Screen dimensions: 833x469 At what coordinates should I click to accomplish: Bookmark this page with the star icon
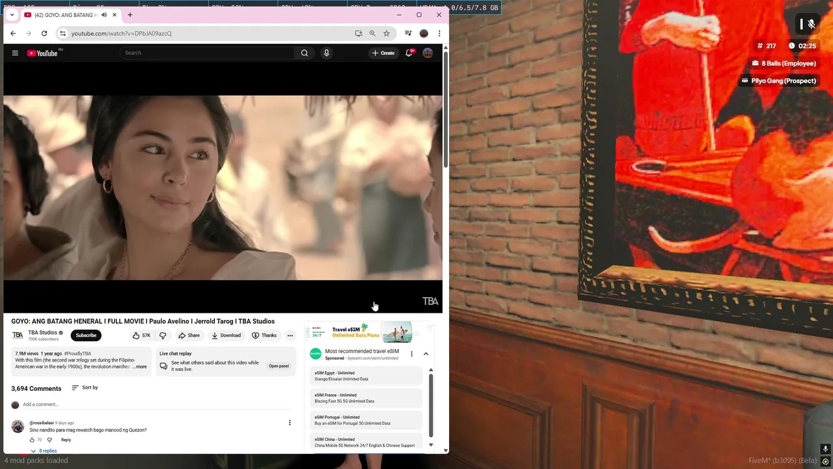[x=387, y=33]
